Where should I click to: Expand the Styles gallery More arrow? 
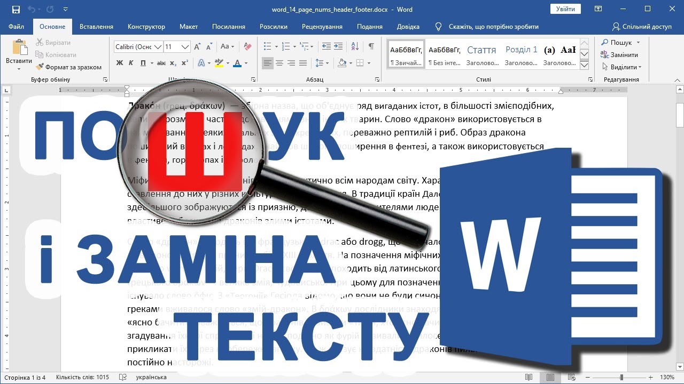click(584, 65)
